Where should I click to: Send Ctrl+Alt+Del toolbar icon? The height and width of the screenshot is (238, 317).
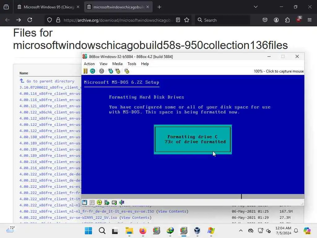coord(111,71)
